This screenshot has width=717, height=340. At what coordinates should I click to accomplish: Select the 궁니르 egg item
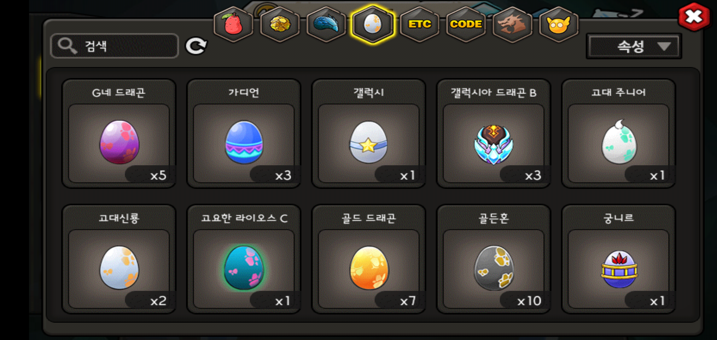(x=619, y=259)
